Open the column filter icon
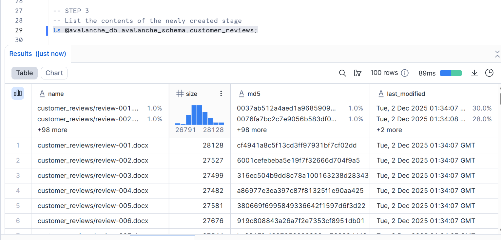501x240 pixels. tap(357, 73)
